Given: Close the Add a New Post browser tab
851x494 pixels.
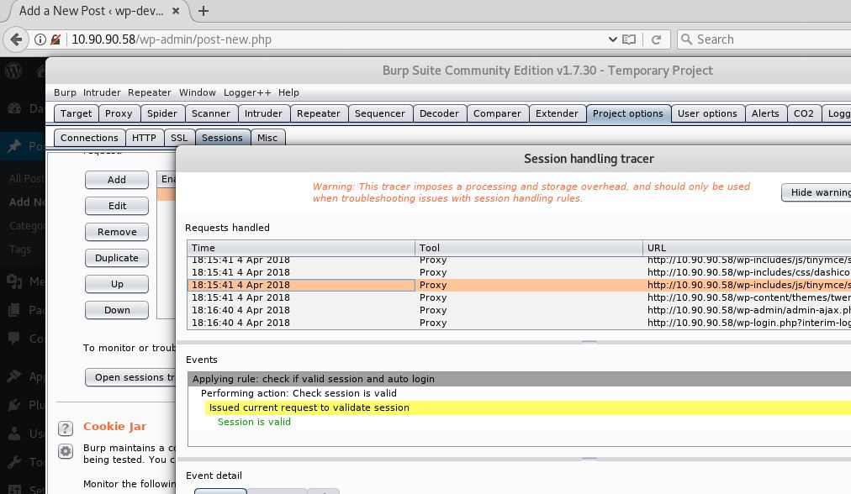Looking at the screenshot, I should 176,11.
